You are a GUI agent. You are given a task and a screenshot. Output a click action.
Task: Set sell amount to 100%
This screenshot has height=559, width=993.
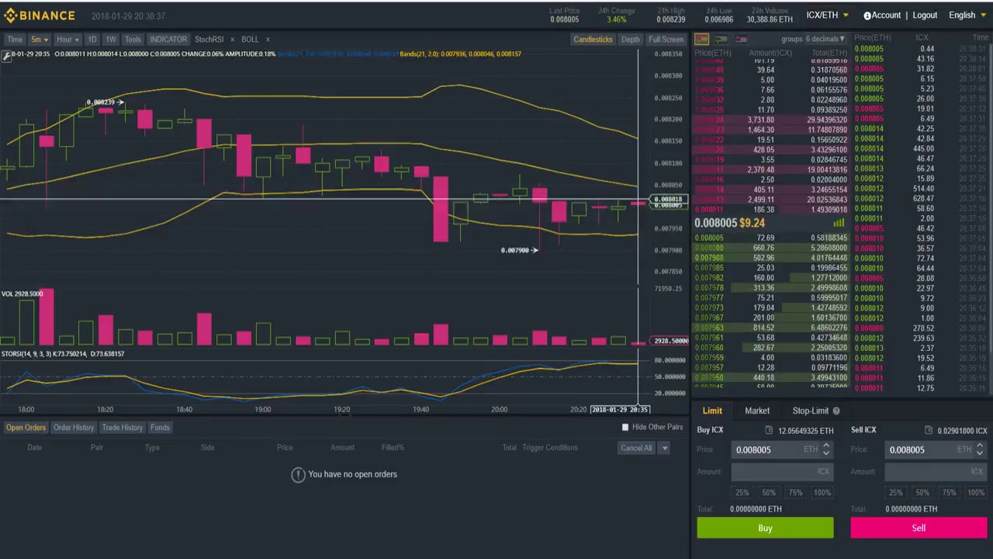click(976, 492)
